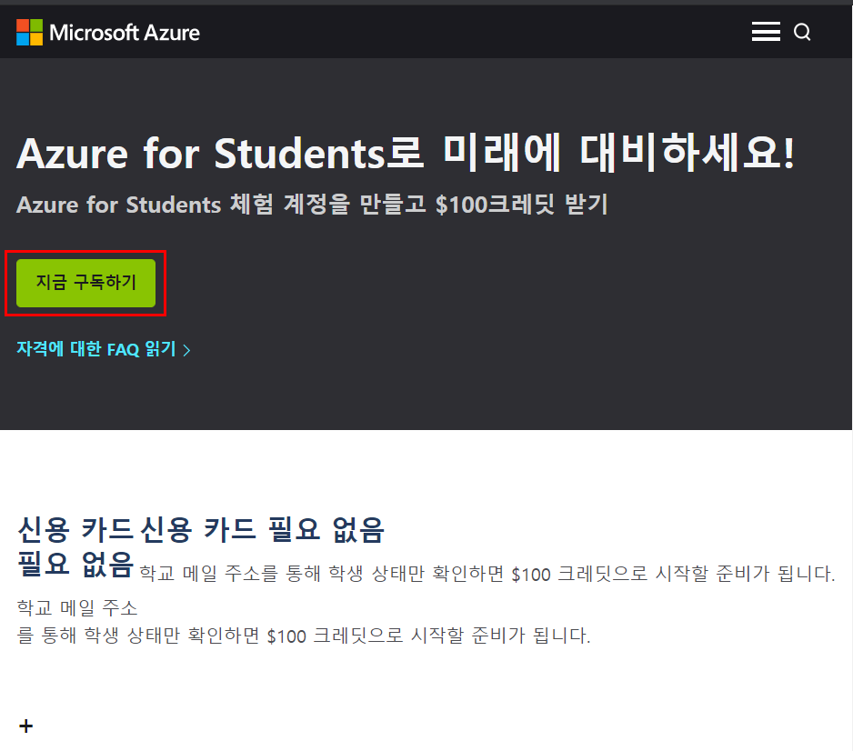Click the heading Azure for Students로 미래에 대비하세요!
853x751 pixels.
406,153
